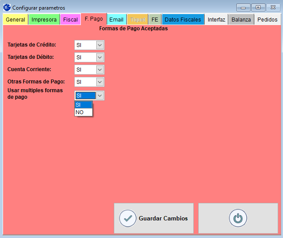Open the Tarjetas de Crédito dropdown
283x238 pixels.
pos(100,45)
